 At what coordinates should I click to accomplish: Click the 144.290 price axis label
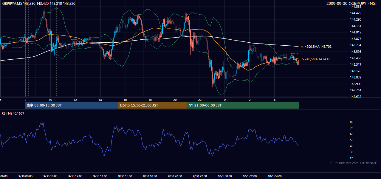pyautogui.click(x=356, y=19)
